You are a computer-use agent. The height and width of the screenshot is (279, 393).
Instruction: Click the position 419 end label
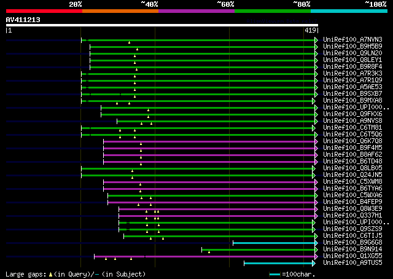(310, 30)
